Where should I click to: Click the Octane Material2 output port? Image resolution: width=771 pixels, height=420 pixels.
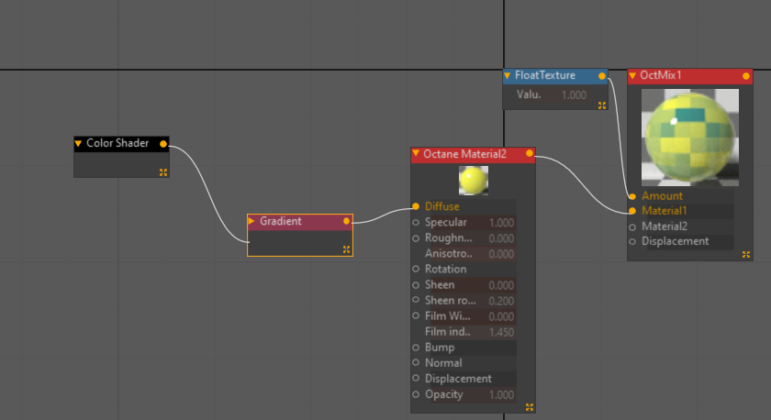(529, 154)
